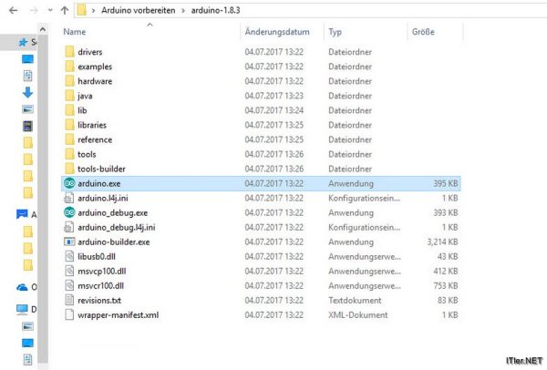Select the java folder icon

pos(69,96)
